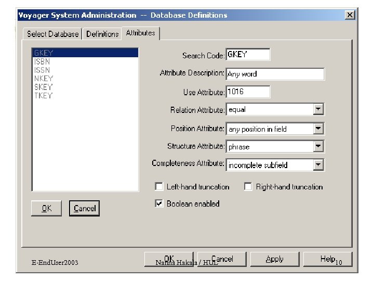The image size is (374, 281).
Task: Click OK button below the code list
Action: click(47, 208)
